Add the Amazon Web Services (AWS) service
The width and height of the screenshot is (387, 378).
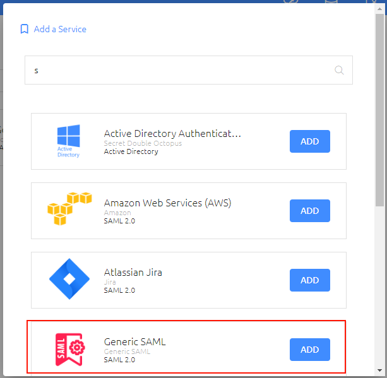coord(310,211)
